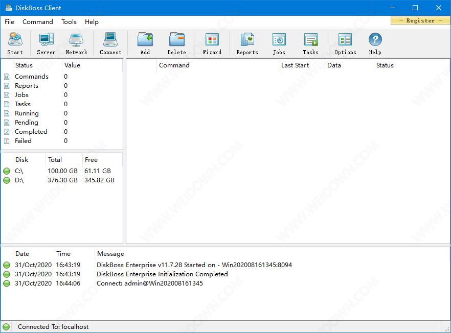
Task: Click the Help toolbar icon
Action: tap(375, 39)
